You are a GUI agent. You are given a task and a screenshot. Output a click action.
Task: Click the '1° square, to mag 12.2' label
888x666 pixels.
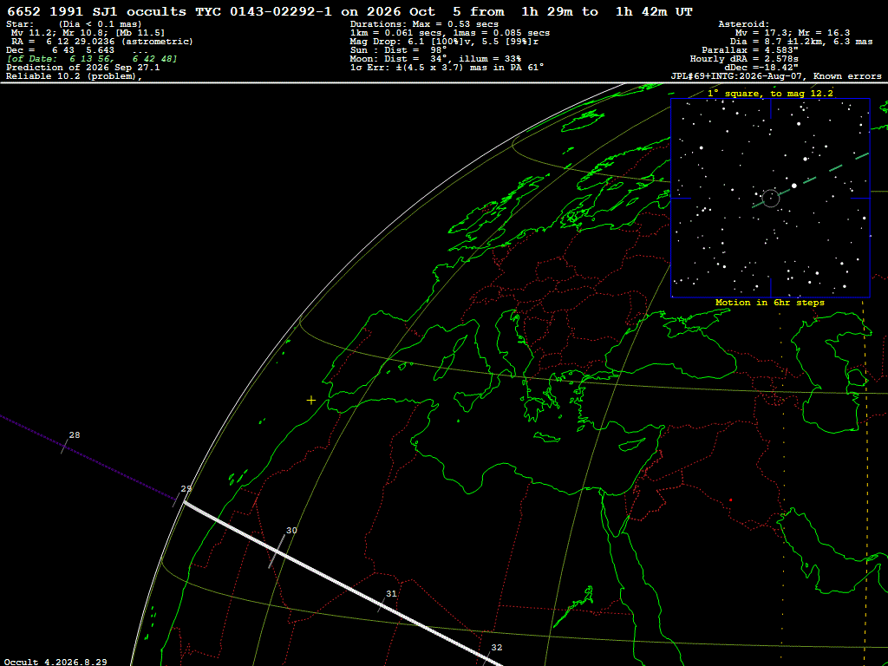(x=770, y=93)
